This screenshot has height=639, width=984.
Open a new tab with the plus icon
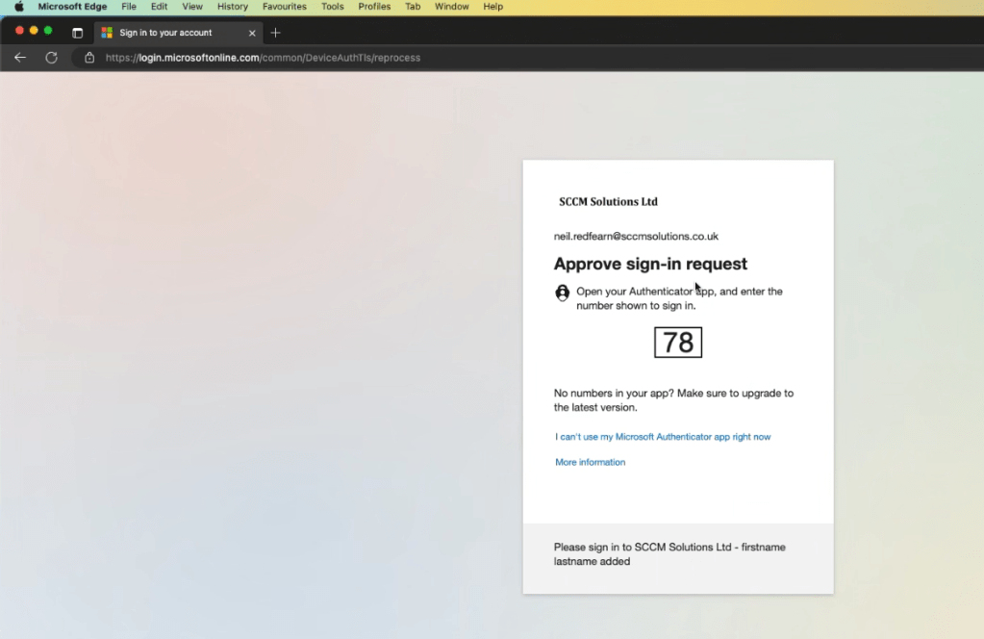pyautogui.click(x=276, y=33)
